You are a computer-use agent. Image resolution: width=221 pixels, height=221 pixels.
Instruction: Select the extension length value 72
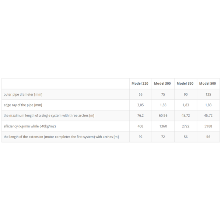(163, 137)
